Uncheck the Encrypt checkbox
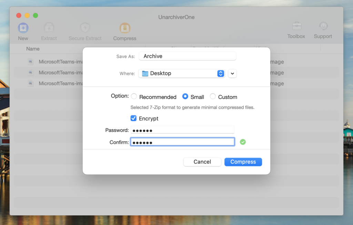Viewport: 353px width, 225px height. point(134,118)
